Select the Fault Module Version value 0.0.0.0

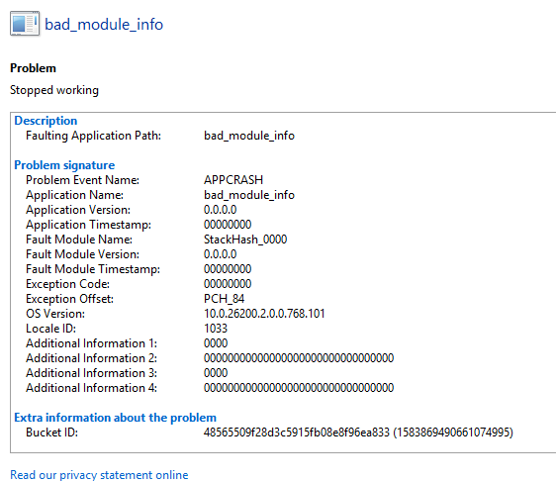(x=221, y=254)
